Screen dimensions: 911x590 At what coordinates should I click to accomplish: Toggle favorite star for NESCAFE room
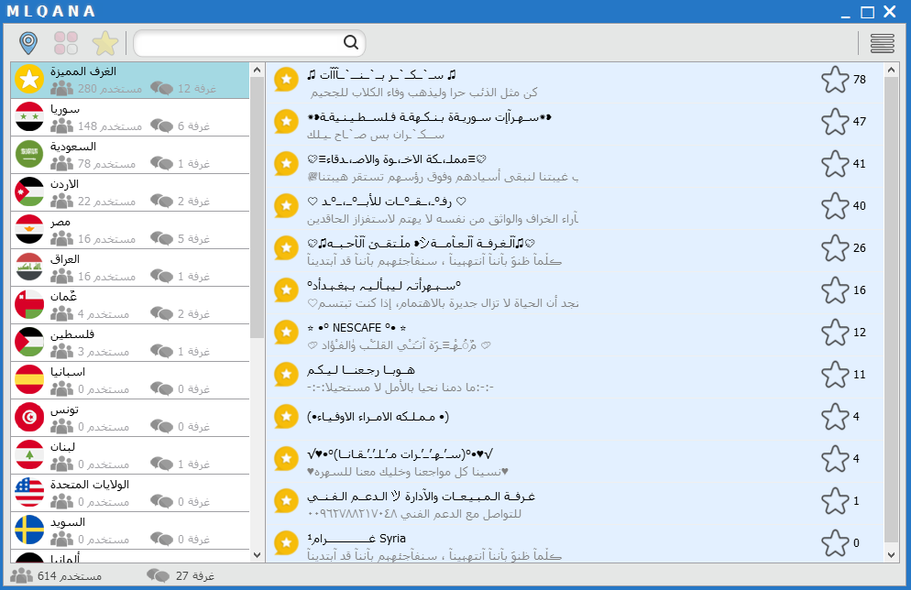tap(835, 333)
